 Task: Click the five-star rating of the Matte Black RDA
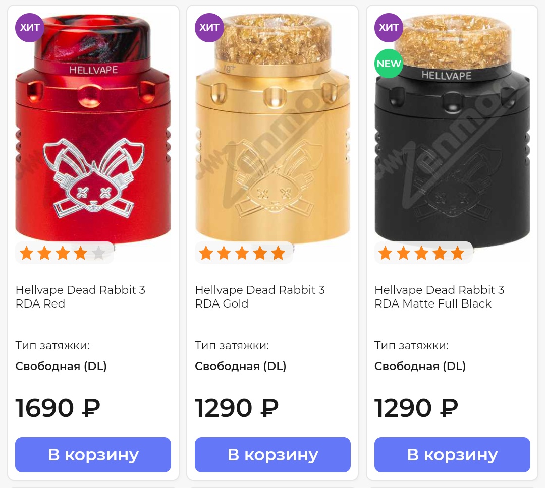click(x=421, y=253)
